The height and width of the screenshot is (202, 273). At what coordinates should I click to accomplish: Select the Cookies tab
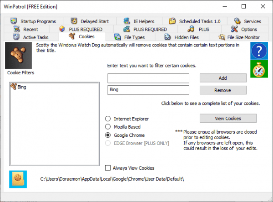tap(82, 36)
